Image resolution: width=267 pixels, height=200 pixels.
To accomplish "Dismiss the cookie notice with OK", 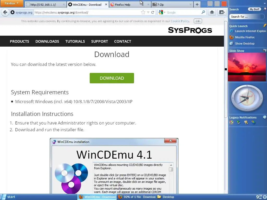I will point(198,21).
